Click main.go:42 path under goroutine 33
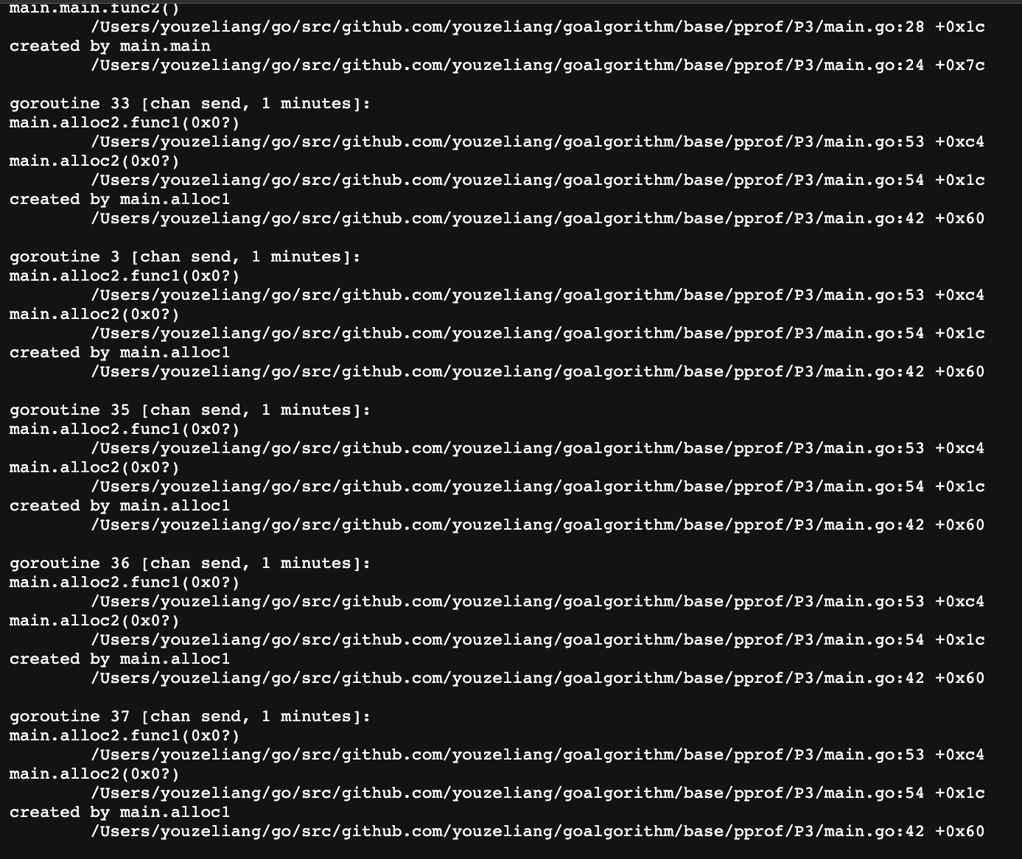 pyautogui.click(x=538, y=219)
